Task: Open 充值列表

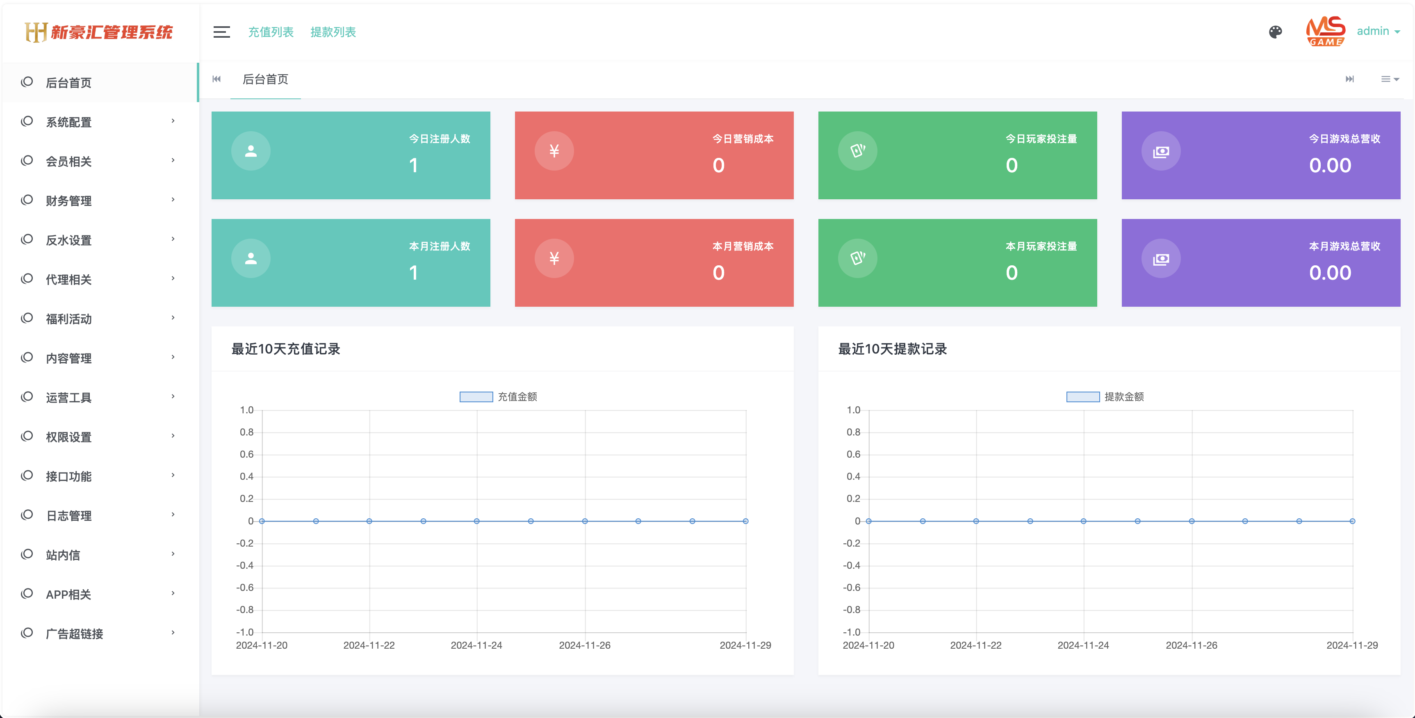Action: 271,32
